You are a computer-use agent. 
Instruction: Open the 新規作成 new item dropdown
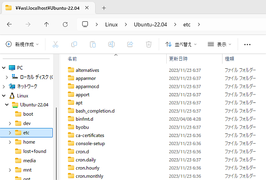click(x=22, y=44)
